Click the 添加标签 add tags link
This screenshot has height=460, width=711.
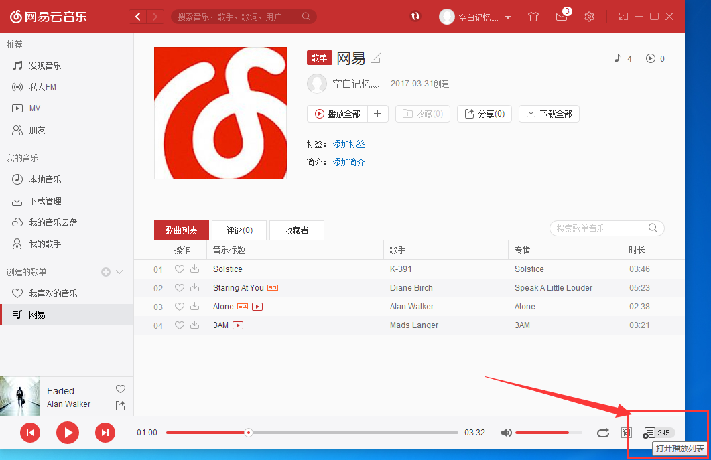[x=348, y=143]
